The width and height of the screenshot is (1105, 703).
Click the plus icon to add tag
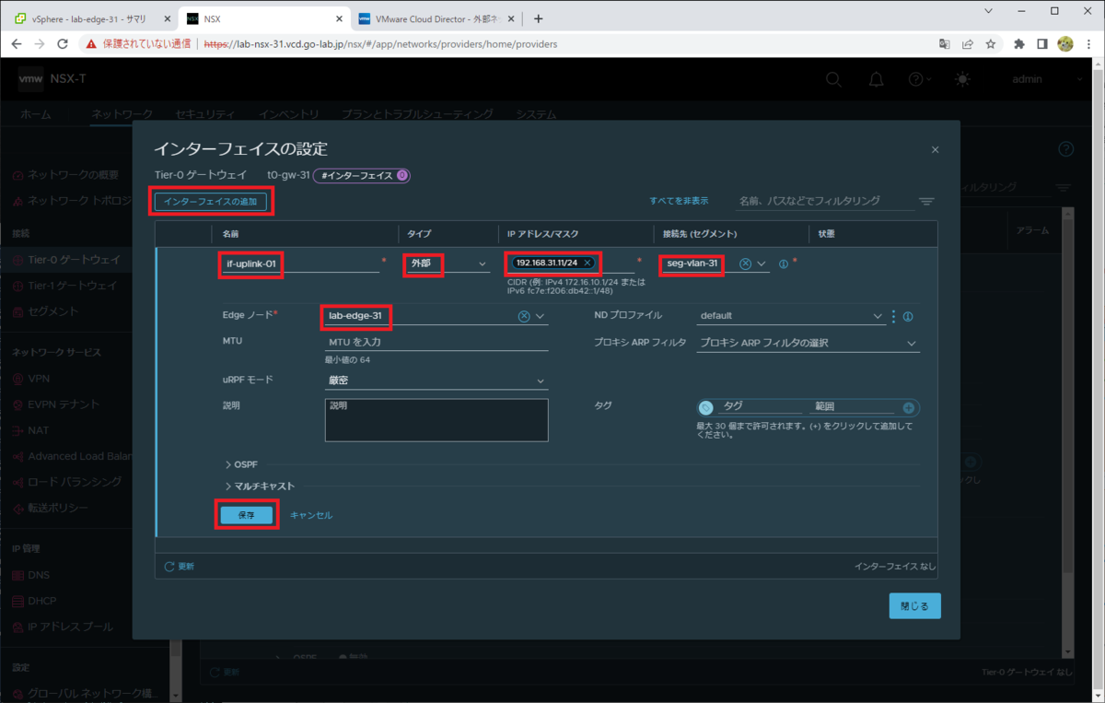[x=909, y=407]
